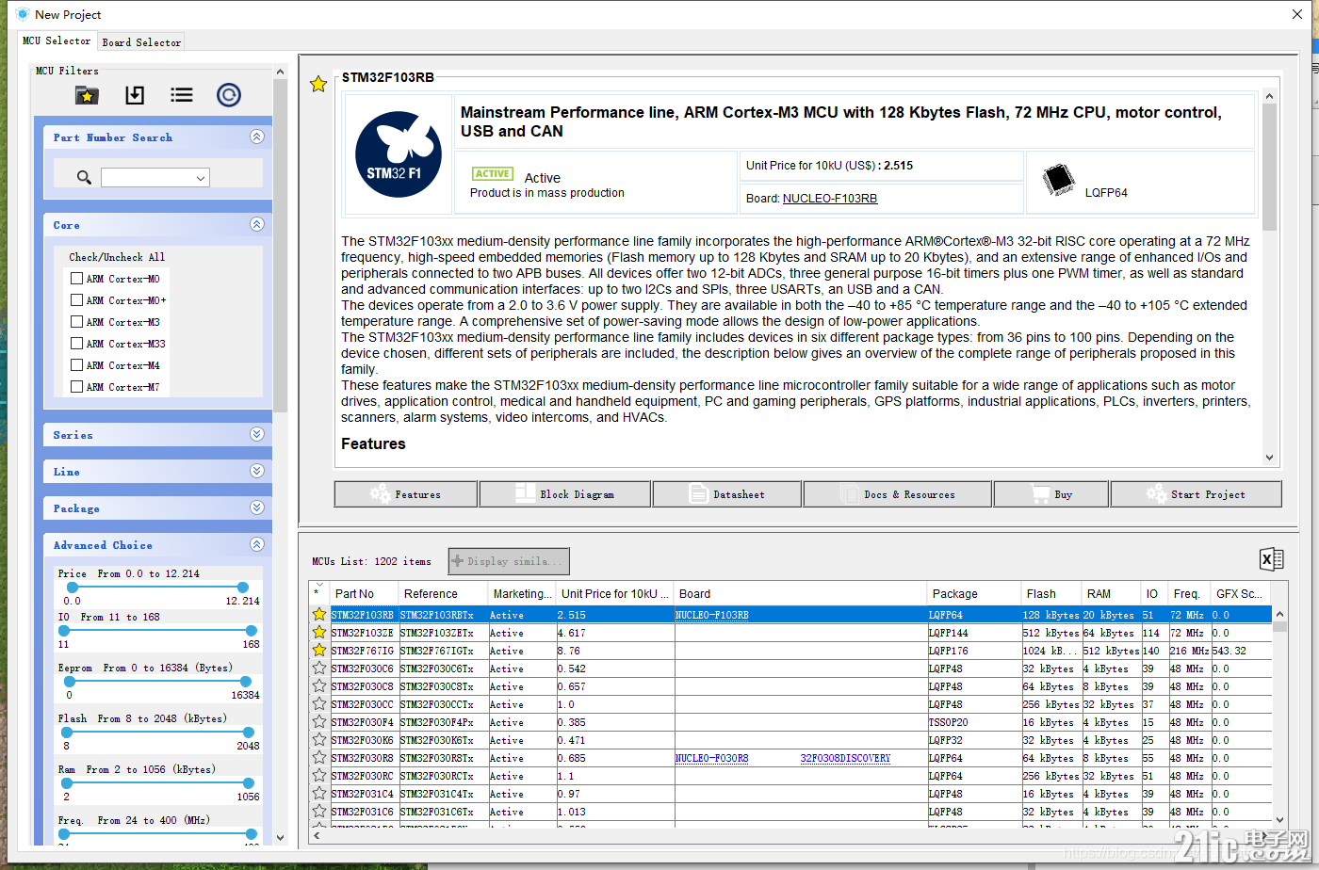Click the reset filters circular icon
Screen dimensions: 1319x870
coord(229,95)
